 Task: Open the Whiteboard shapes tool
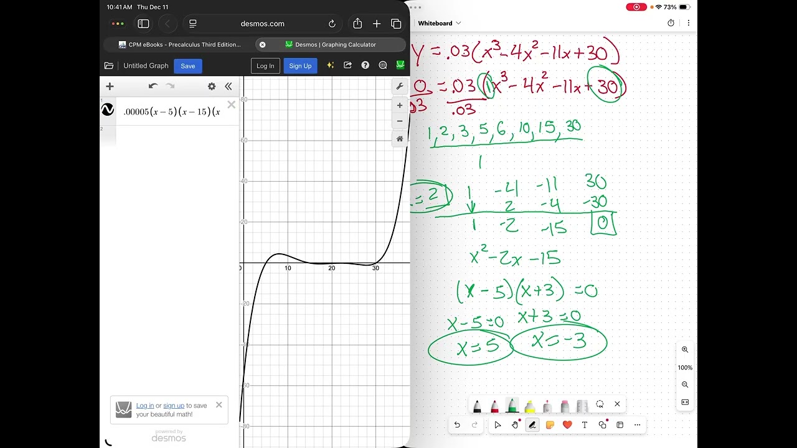click(x=602, y=425)
